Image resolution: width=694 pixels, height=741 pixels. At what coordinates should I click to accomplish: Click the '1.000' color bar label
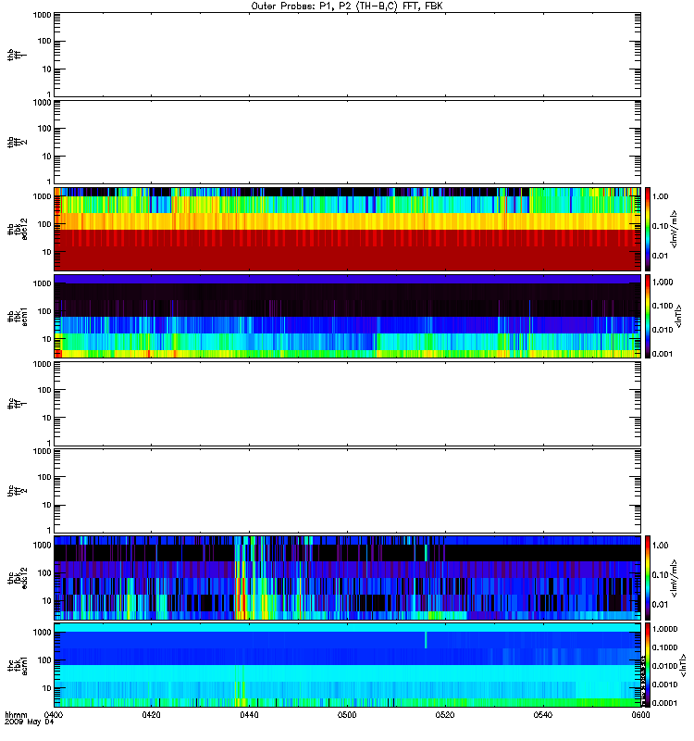click(663, 283)
